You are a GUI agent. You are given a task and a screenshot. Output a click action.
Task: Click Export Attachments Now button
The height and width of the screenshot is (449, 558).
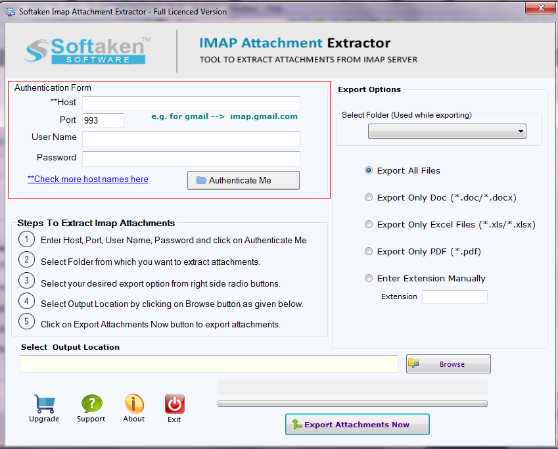[x=358, y=425]
